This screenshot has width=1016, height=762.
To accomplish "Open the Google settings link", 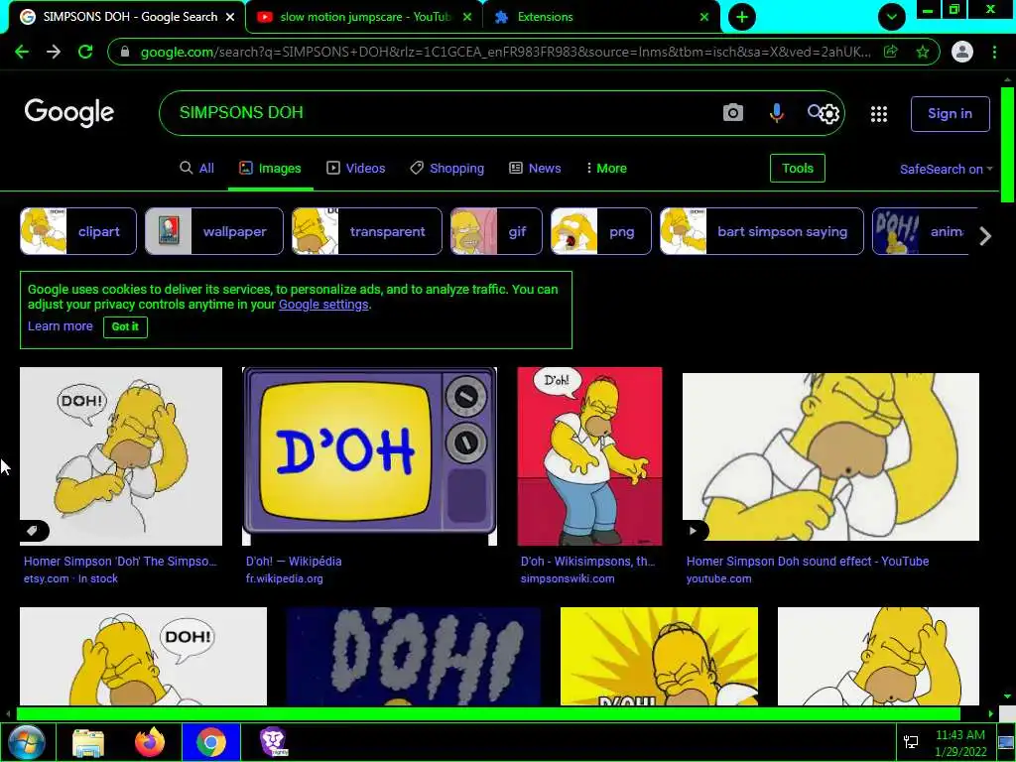I will 323,305.
